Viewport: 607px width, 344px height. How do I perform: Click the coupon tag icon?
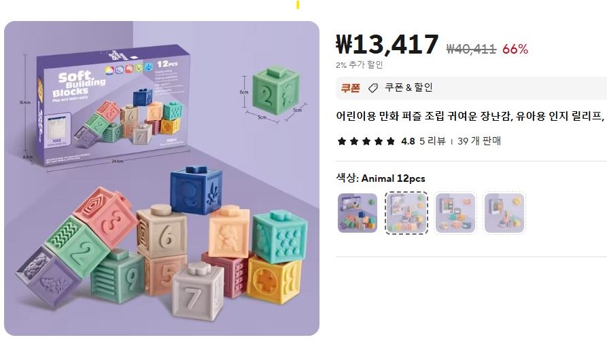[x=372, y=88]
